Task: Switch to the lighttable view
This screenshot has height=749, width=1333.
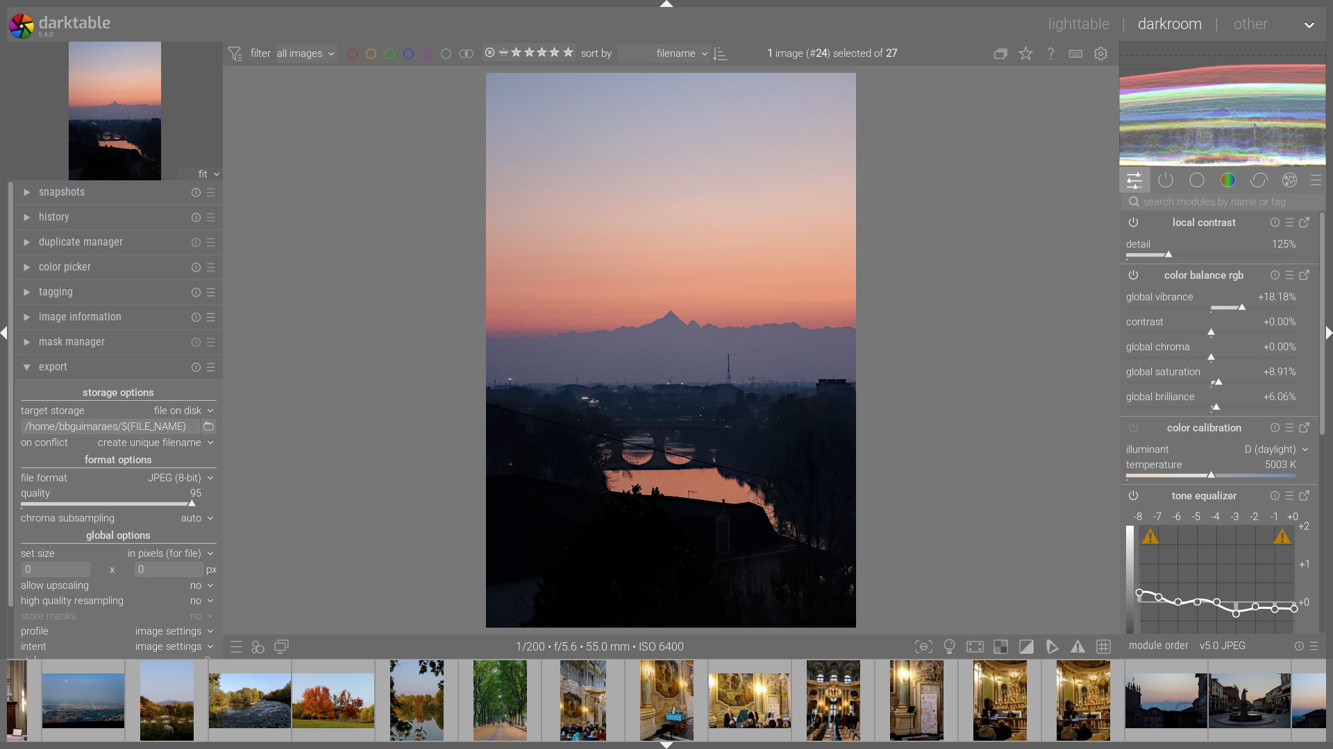Action: pos(1078,24)
